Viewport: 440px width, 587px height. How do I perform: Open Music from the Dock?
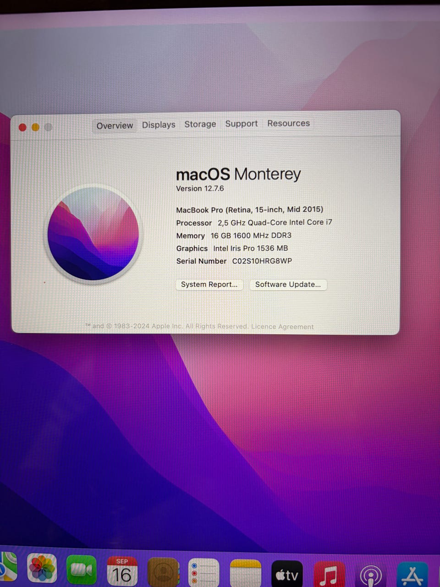(329, 575)
